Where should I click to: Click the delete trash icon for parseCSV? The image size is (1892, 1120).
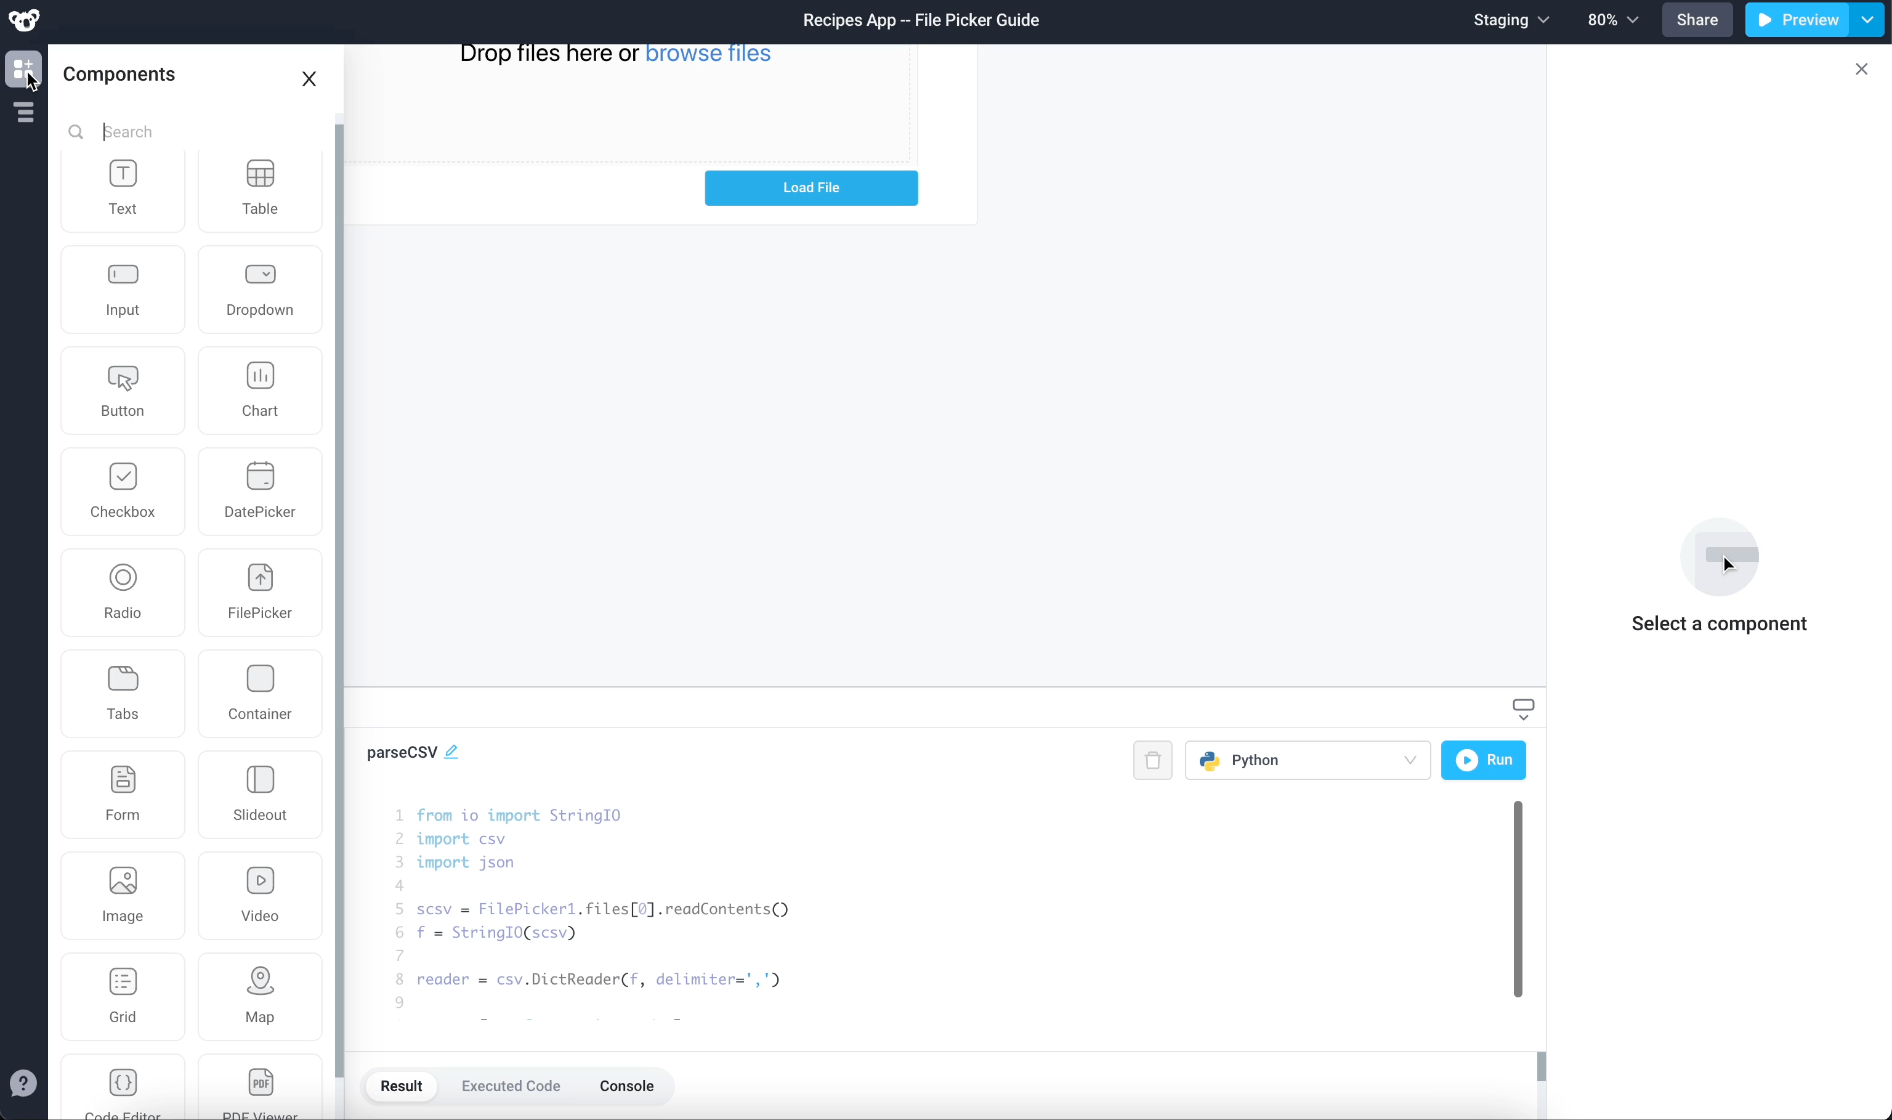pos(1152,760)
